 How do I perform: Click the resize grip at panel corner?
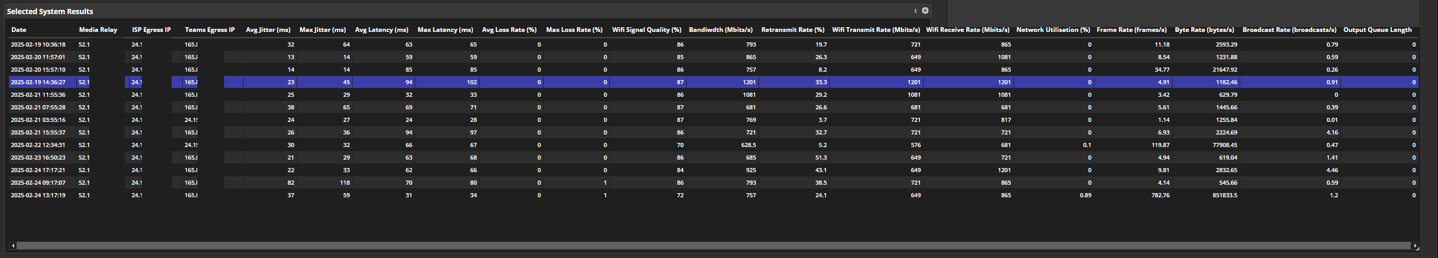pos(1418,249)
